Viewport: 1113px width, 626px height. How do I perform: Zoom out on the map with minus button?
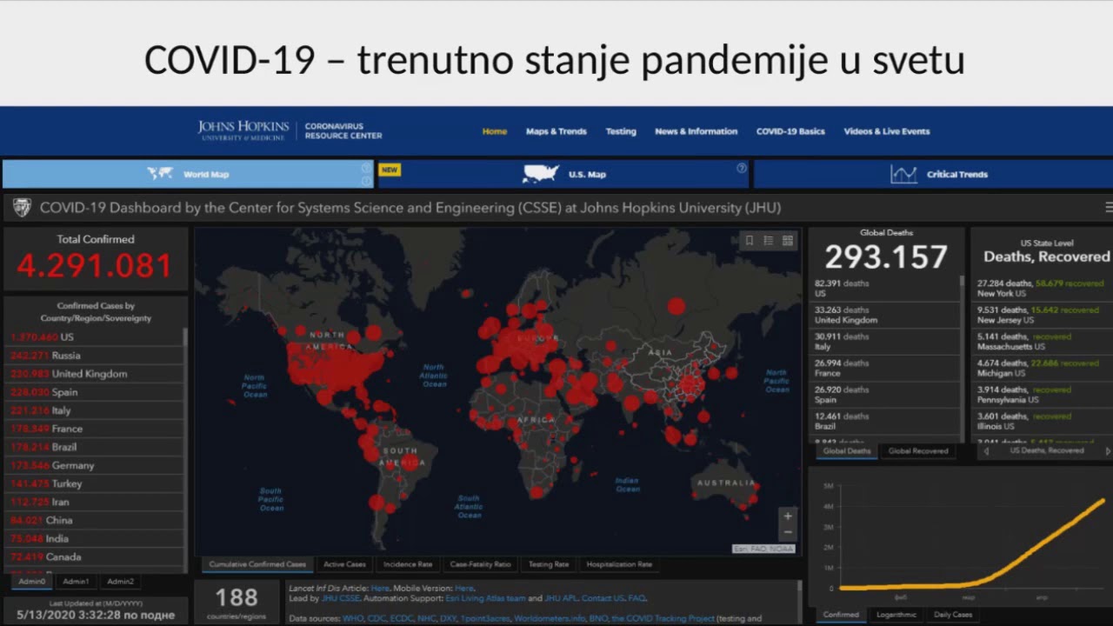tap(788, 532)
